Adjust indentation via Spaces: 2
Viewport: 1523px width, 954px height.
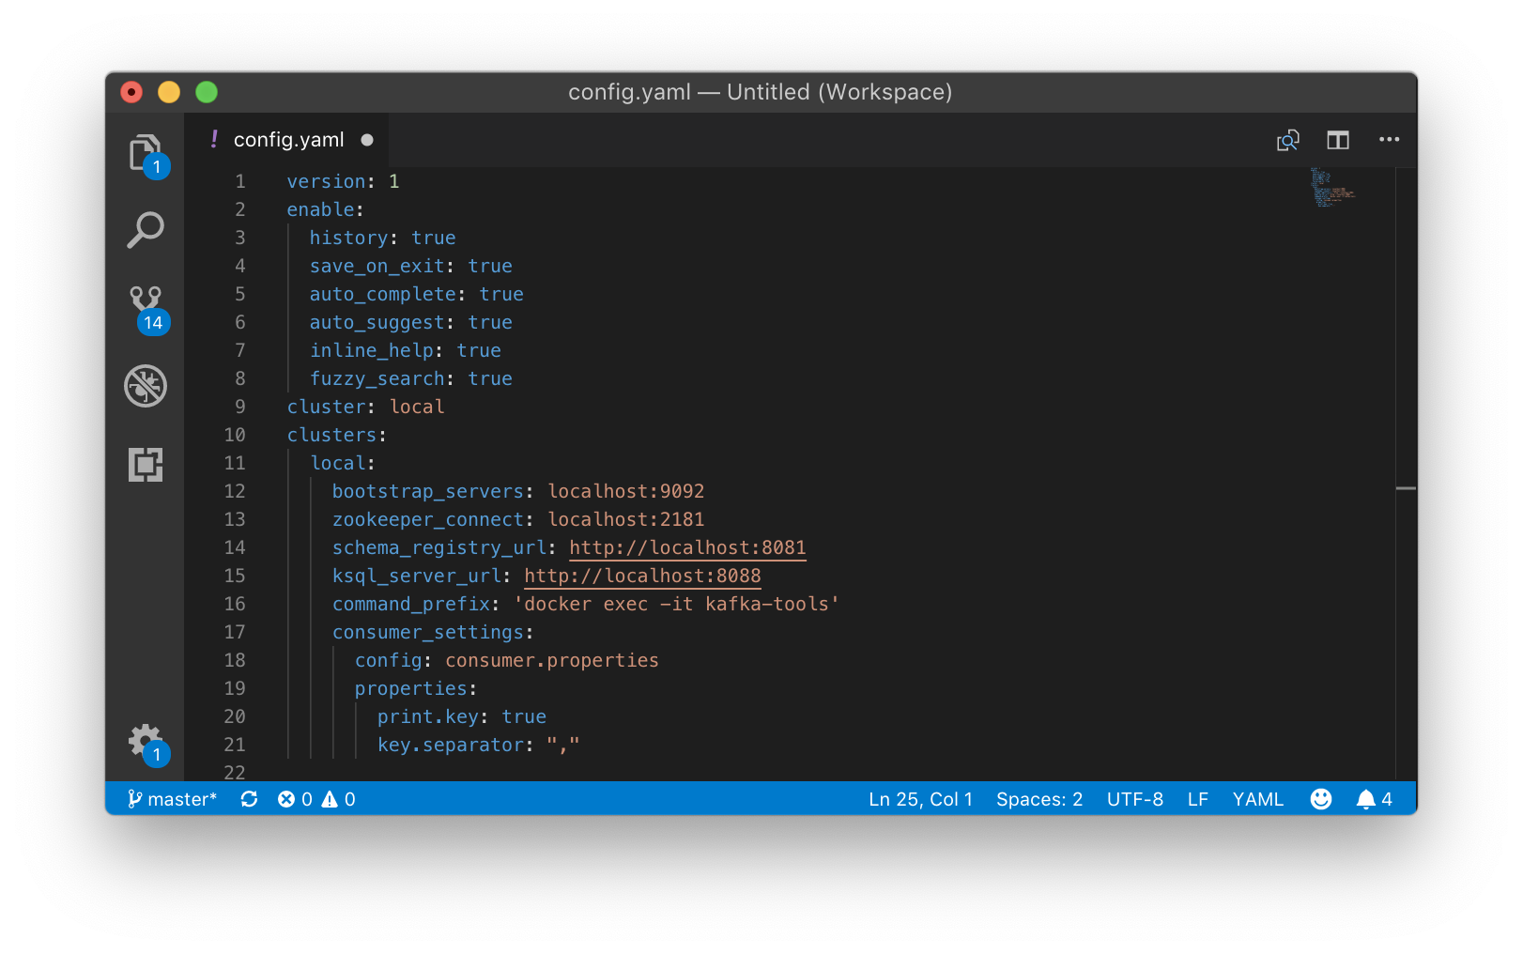point(1038,799)
